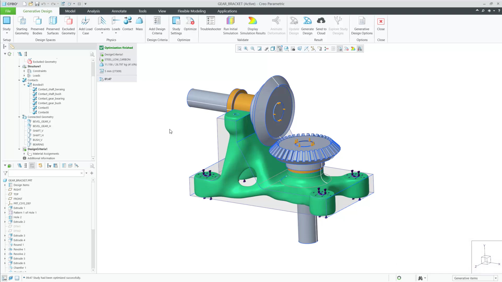This screenshot has height=282, width=502.
Task: Open the Annotate tab
Action: coord(119,11)
